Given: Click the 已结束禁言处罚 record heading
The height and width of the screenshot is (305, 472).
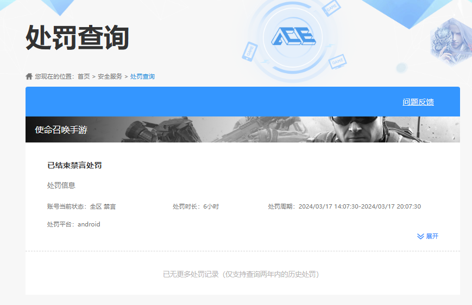Looking at the screenshot, I should click(74, 165).
